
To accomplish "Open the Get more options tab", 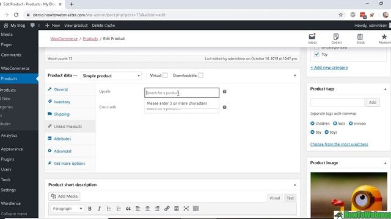I will 70,164.
